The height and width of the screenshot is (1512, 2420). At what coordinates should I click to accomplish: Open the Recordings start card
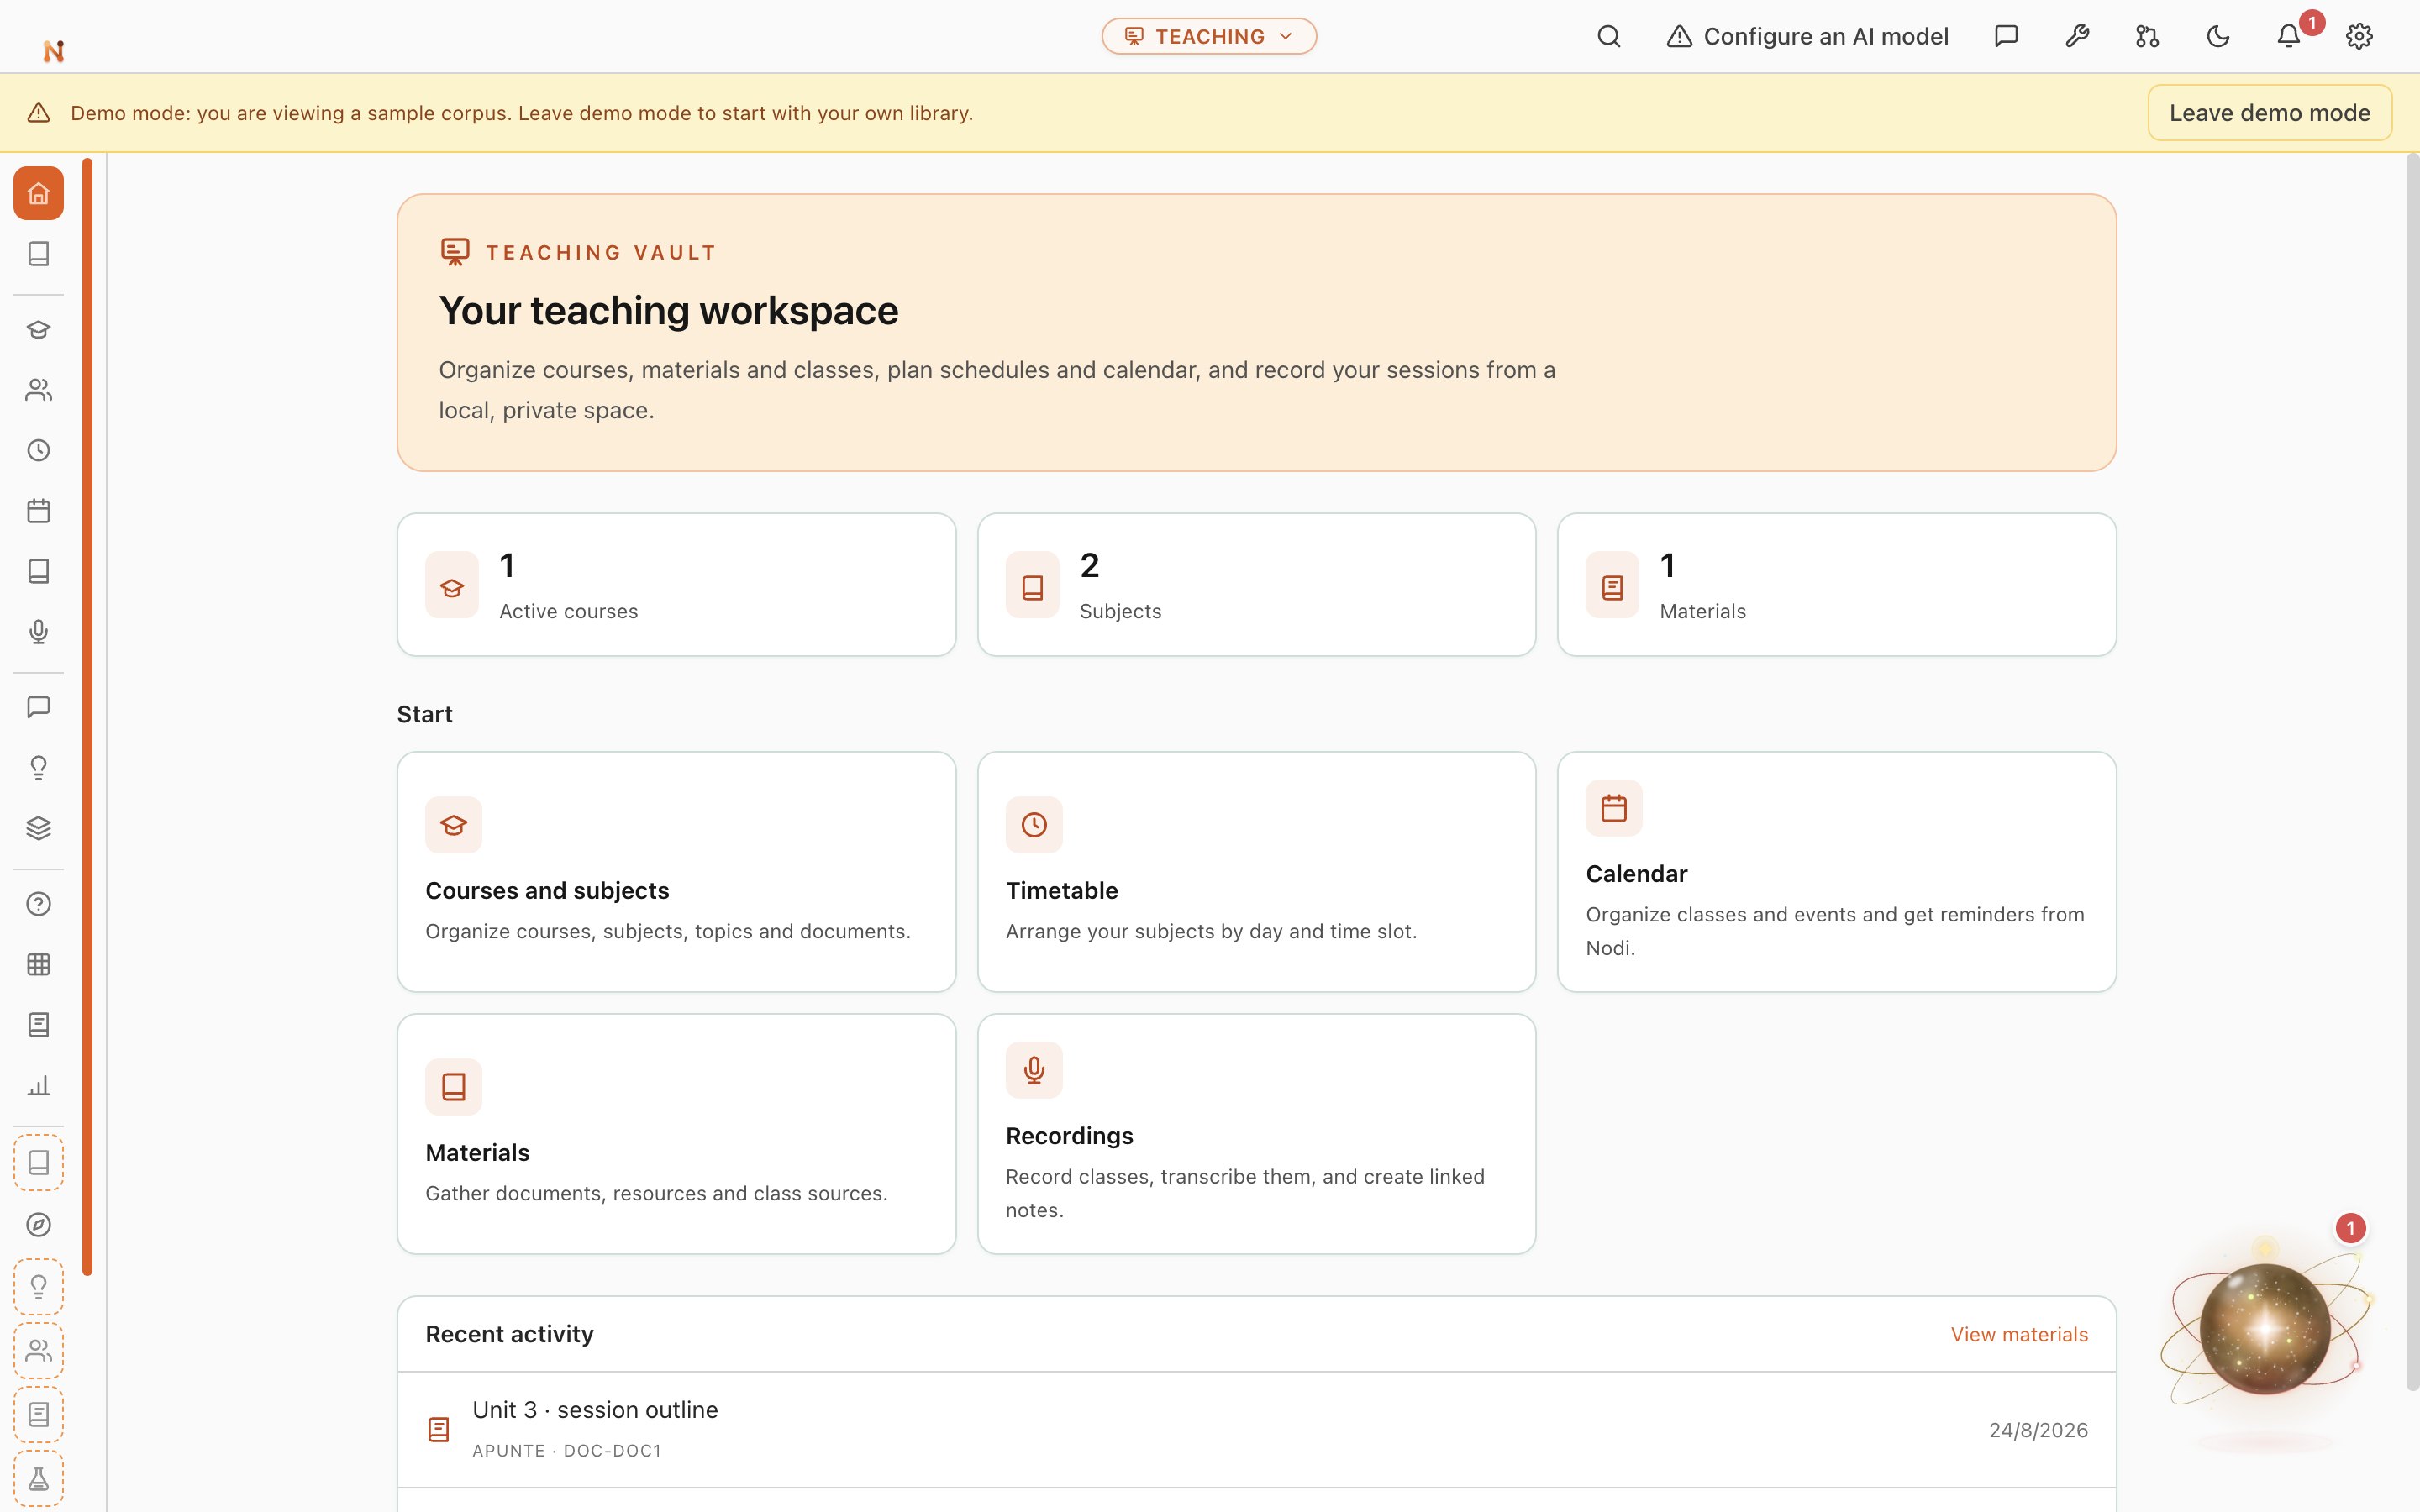[1256, 1133]
